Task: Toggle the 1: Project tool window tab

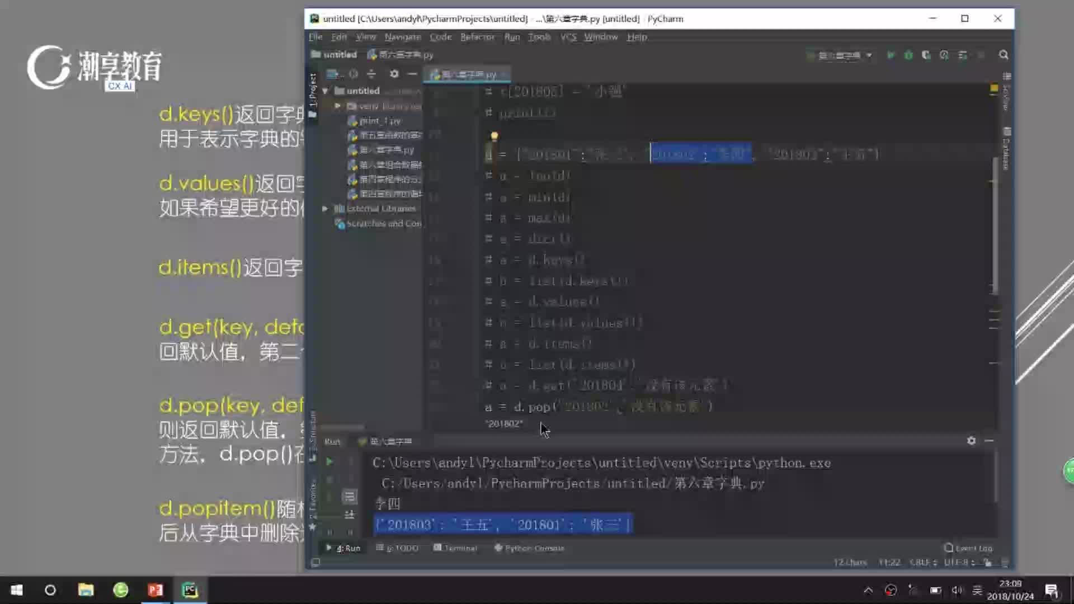Action: [313, 95]
